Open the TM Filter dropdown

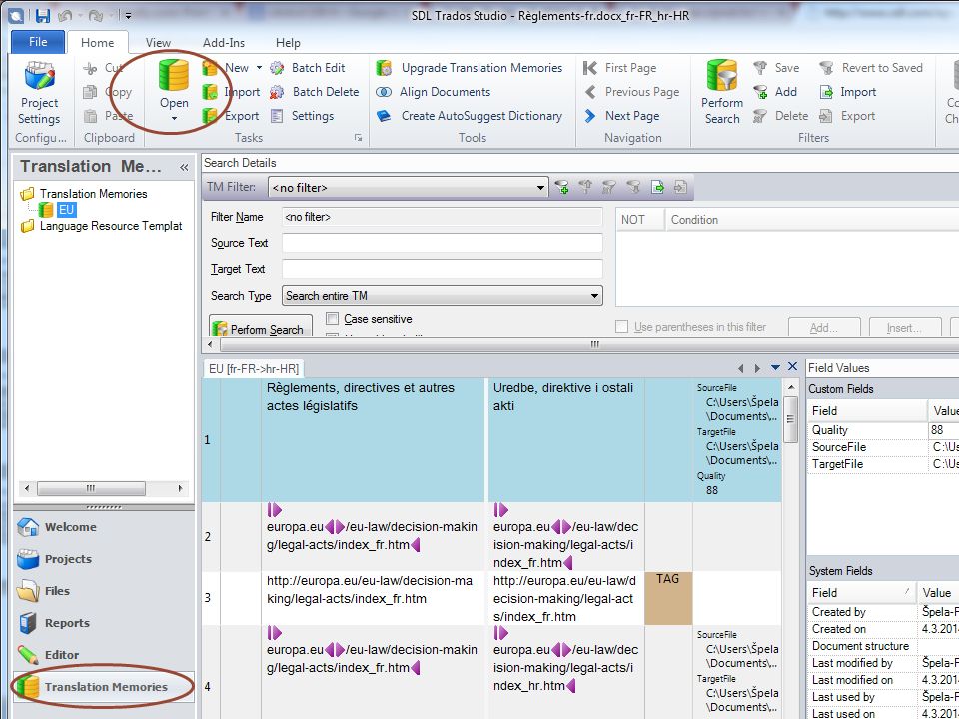(x=540, y=188)
